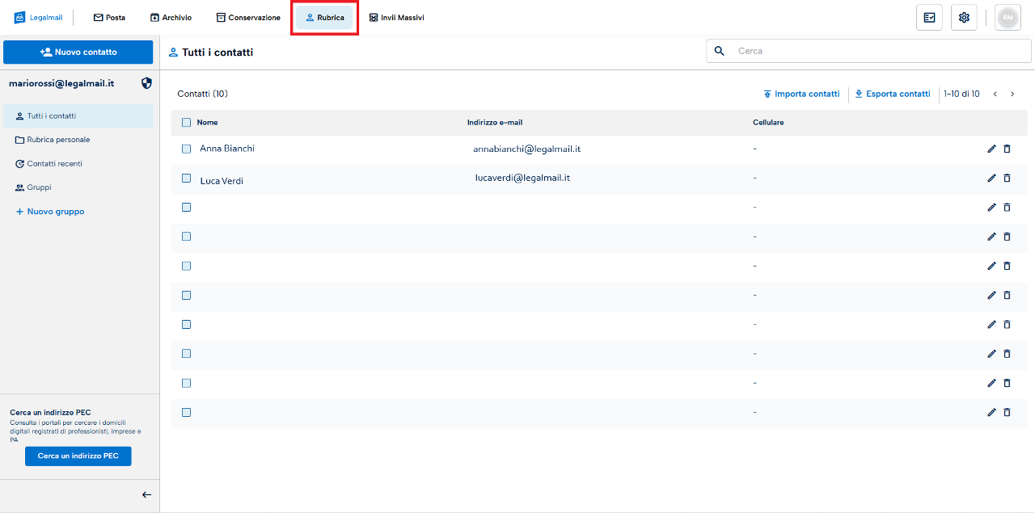Click the Cellulare column header
Image resolution: width=1035 pixels, height=513 pixels.
coord(768,123)
